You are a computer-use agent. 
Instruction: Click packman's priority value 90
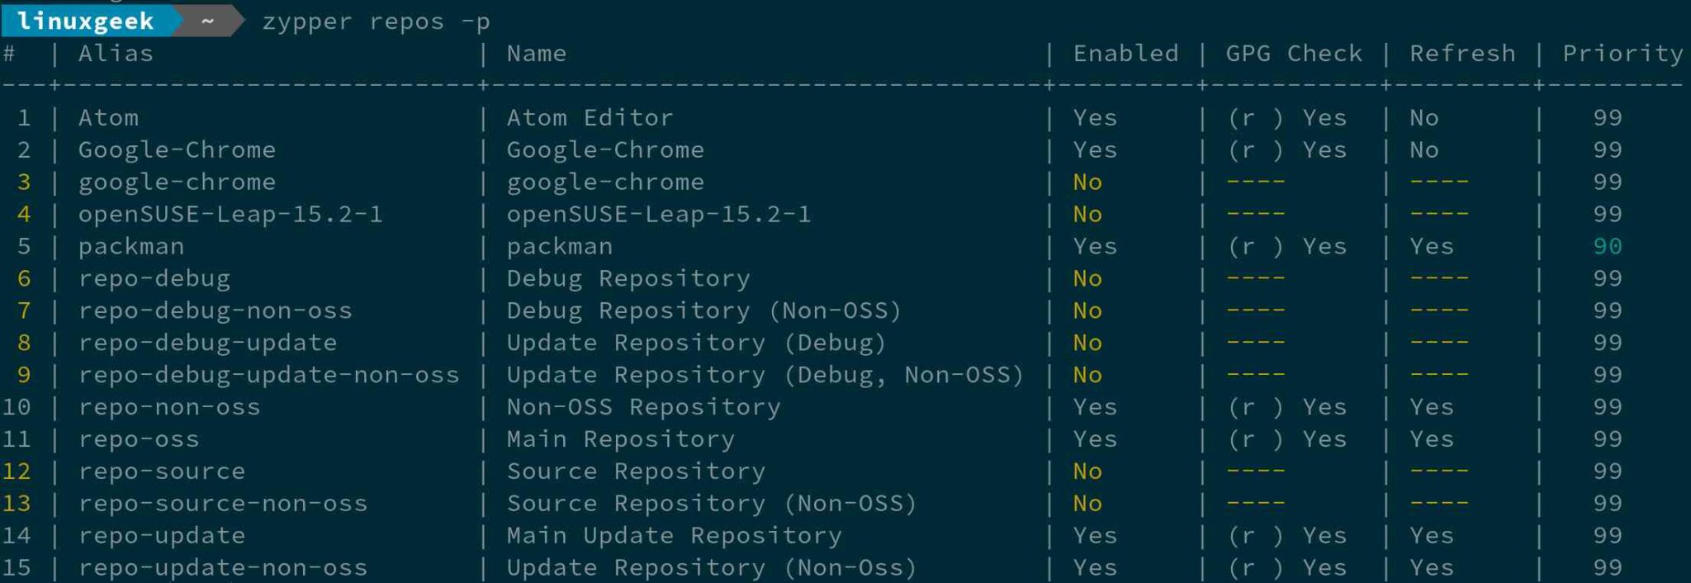(1607, 247)
